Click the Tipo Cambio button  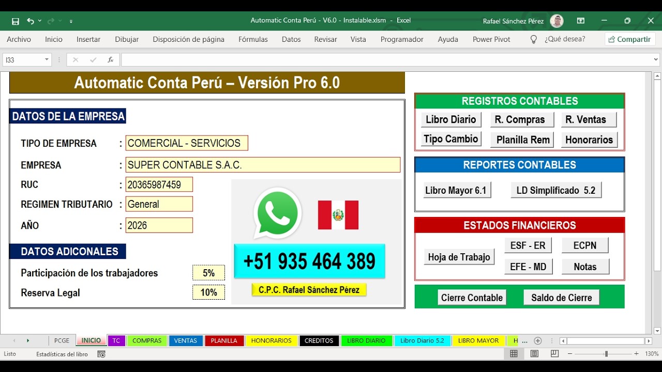coord(451,139)
